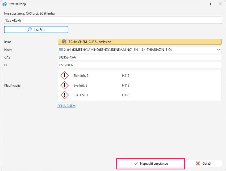Click the magnifier icon on Tražiti button
Viewport: 226px width, 171px height.
30,29
